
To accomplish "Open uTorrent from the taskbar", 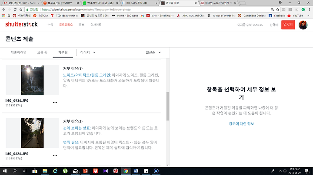I will [x=65, y=171].
